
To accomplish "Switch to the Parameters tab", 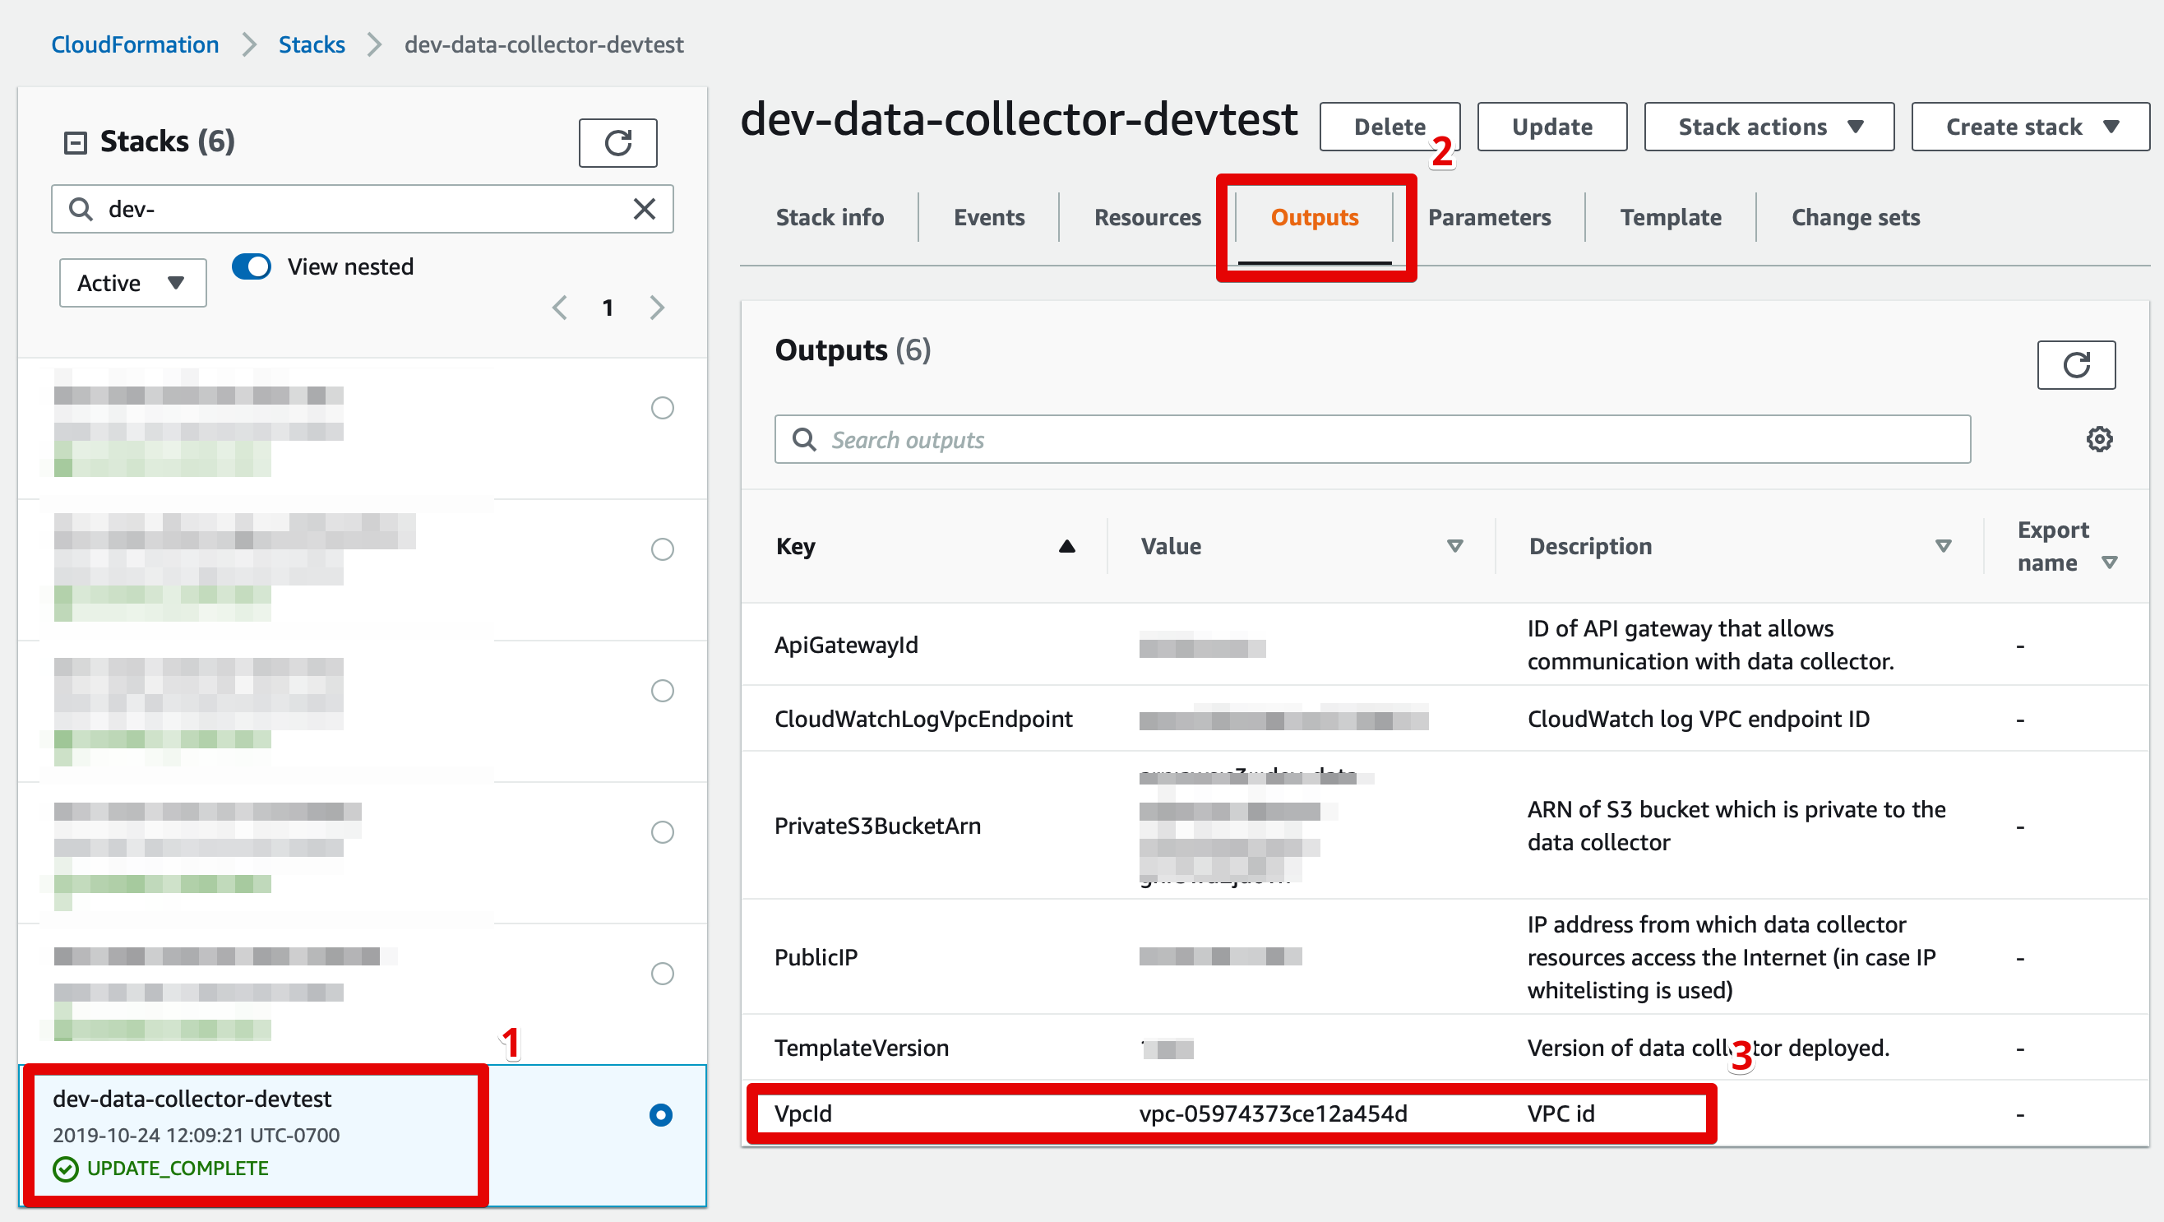I will [x=1489, y=218].
